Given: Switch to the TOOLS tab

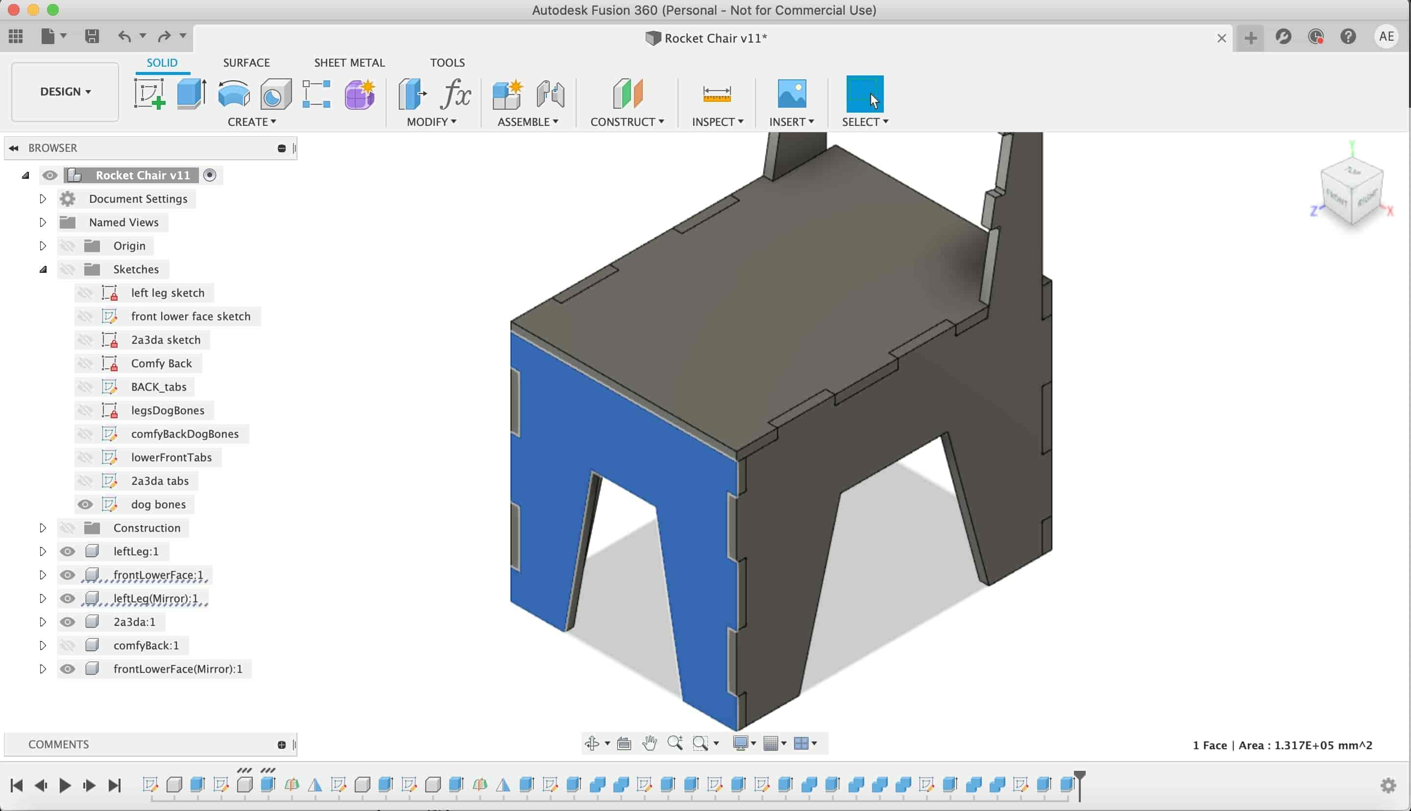Looking at the screenshot, I should click(447, 63).
